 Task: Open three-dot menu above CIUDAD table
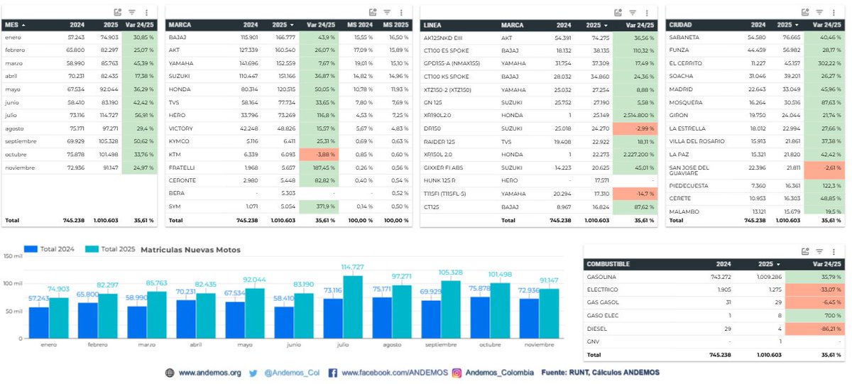[x=833, y=12]
